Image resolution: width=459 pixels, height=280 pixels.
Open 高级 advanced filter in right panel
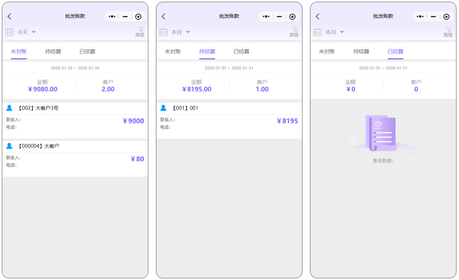(x=448, y=32)
